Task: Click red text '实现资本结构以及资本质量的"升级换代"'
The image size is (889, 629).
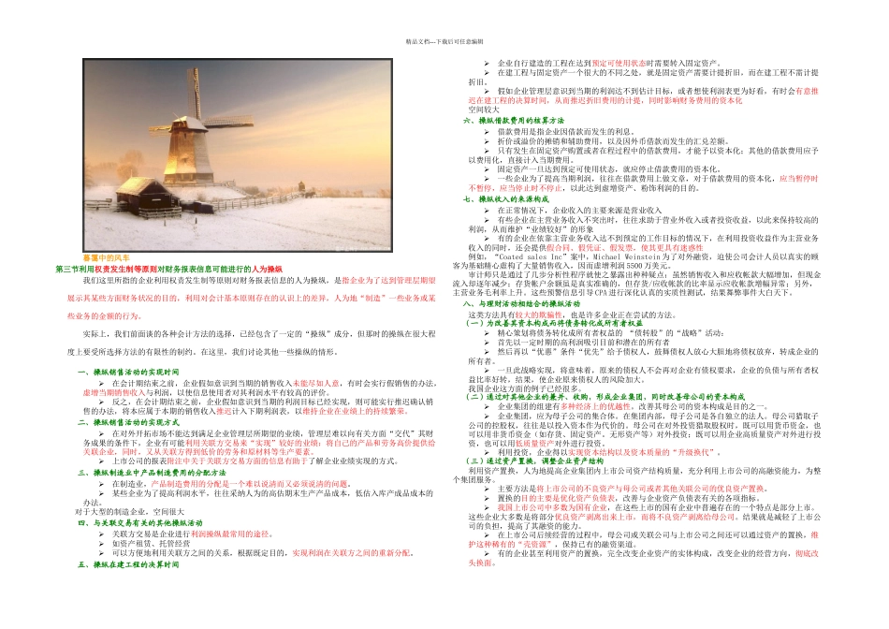Action: point(643,452)
